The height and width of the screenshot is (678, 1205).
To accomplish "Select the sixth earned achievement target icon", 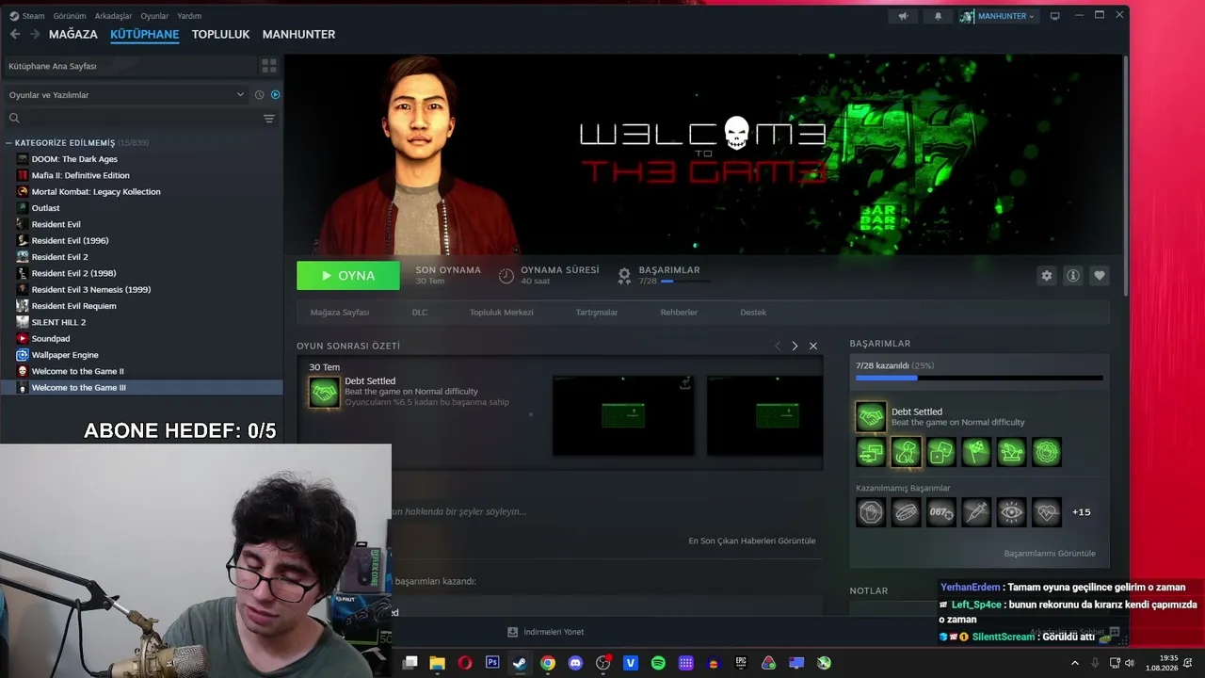I will pos(1047,453).
